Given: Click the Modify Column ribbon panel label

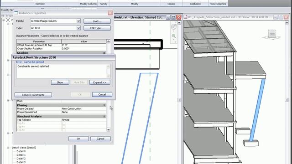Looking at the screenshot, I should pos(88,4).
